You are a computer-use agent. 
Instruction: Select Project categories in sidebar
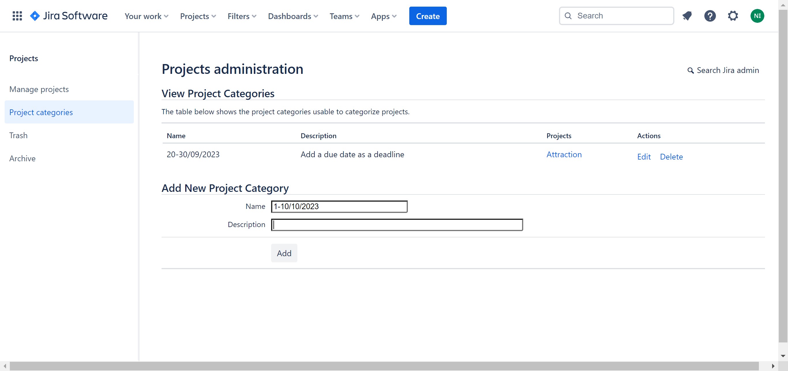(69, 112)
